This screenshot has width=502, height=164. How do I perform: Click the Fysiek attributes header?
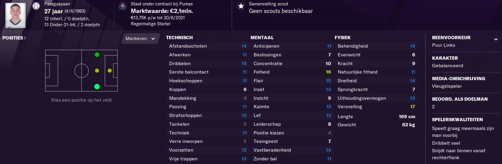tap(343, 38)
